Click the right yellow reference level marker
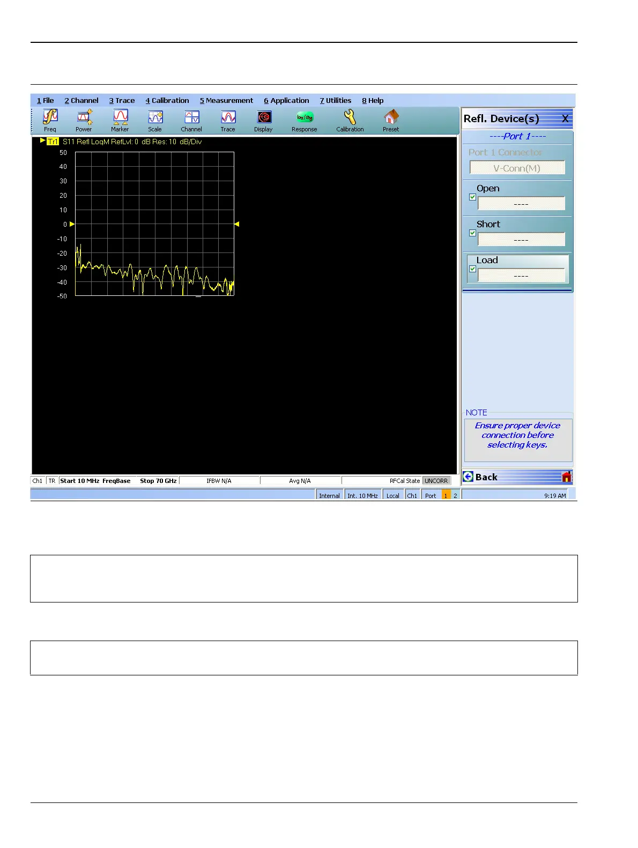The image size is (638, 848). [237, 224]
